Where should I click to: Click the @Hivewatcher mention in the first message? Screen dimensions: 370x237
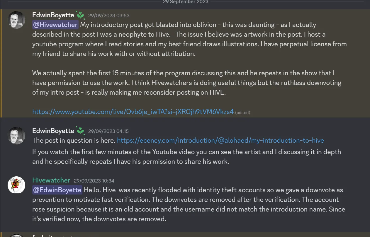pos(55,25)
